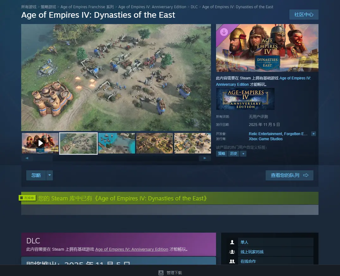
Task: Play the trailer video thumbnail
Action: (40, 143)
